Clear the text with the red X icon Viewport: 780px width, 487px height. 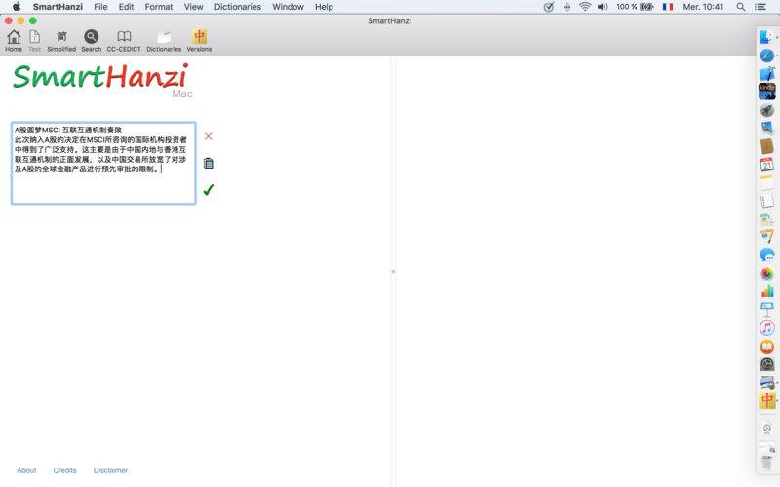pyautogui.click(x=209, y=136)
